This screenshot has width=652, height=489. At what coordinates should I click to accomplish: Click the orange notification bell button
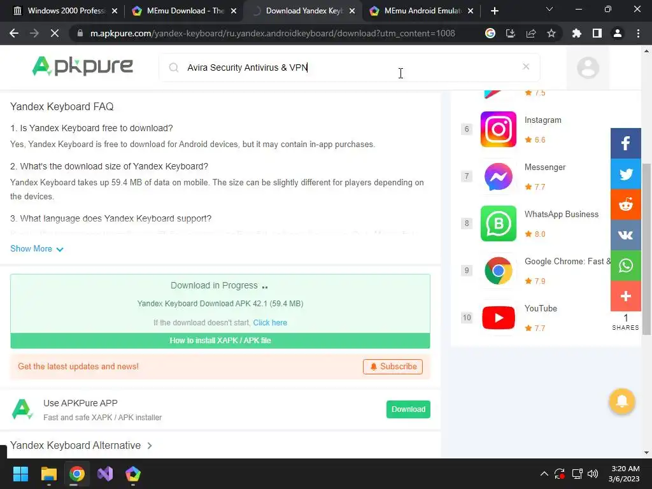[x=621, y=401]
